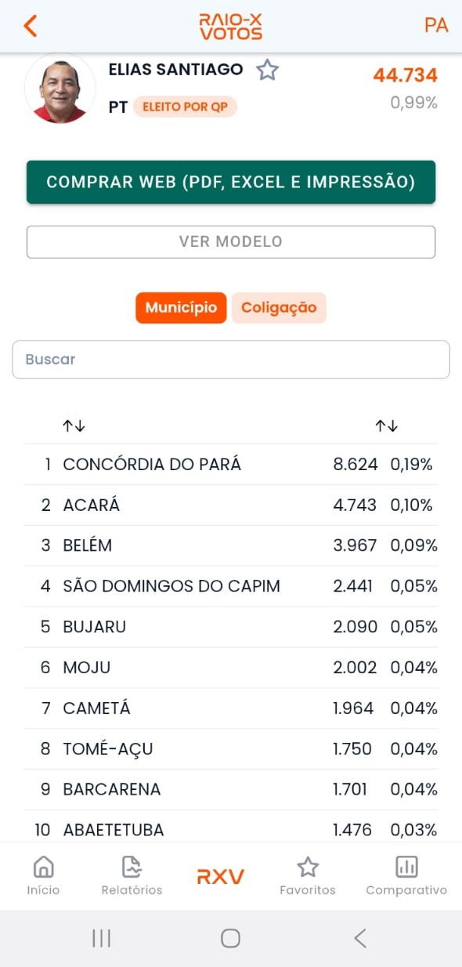Image resolution: width=462 pixels, height=967 pixels.
Task: Open the Início home icon
Action: (x=43, y=867)
